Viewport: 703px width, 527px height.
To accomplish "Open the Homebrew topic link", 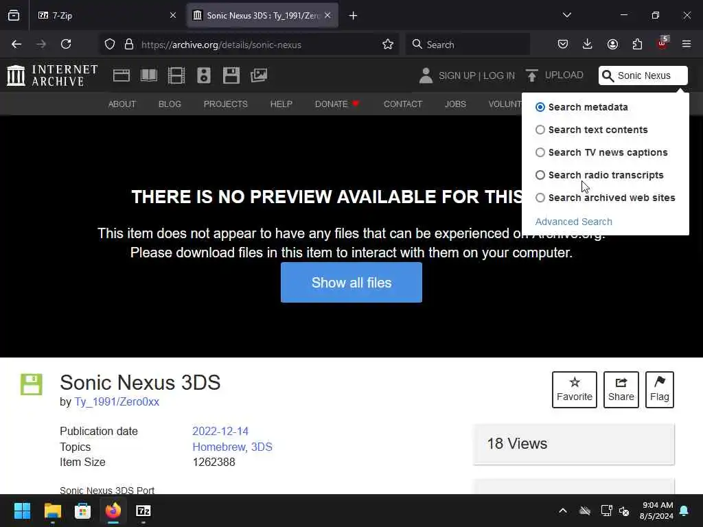I will point(219,447).
